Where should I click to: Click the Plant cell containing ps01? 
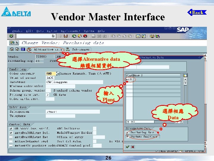129,79
